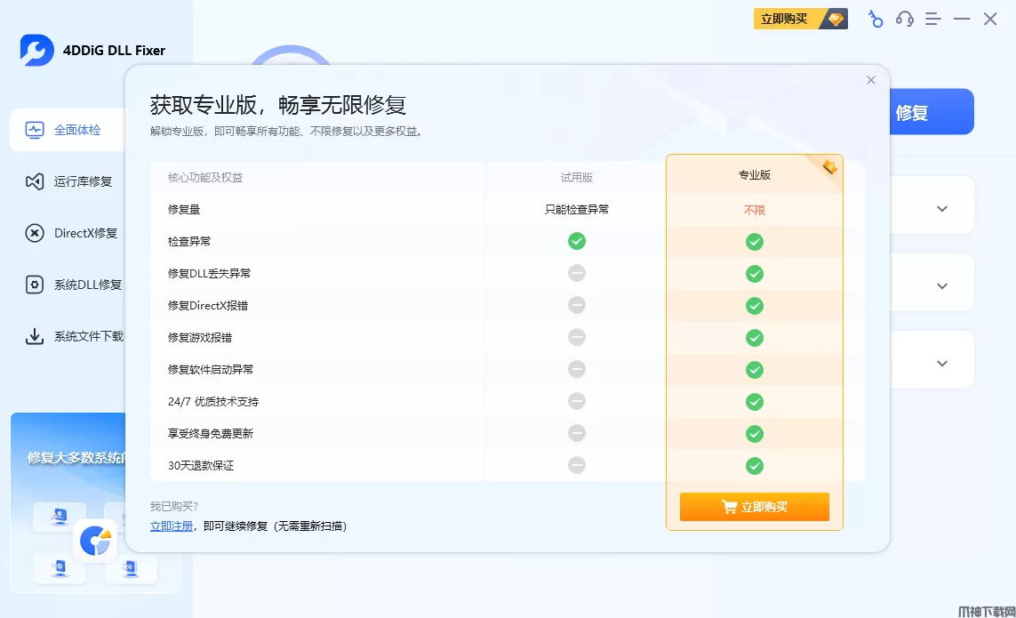1016x618 pixels.
Task: Expand the first result panel chevron
Action: click(942, 209)
